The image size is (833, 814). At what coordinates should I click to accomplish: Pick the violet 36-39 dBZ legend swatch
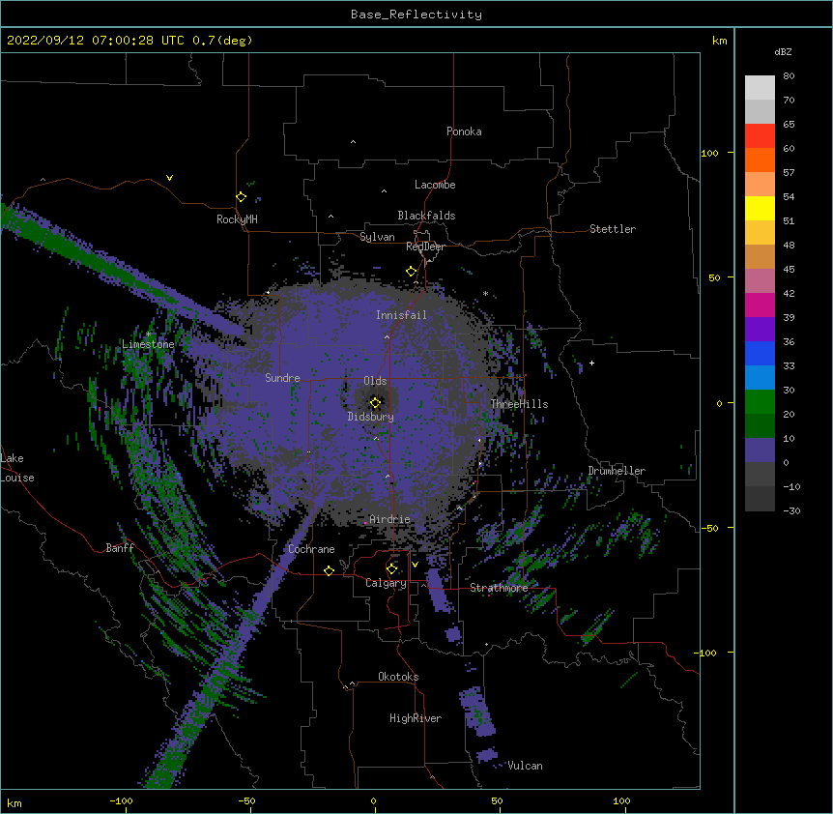point(760,329)
